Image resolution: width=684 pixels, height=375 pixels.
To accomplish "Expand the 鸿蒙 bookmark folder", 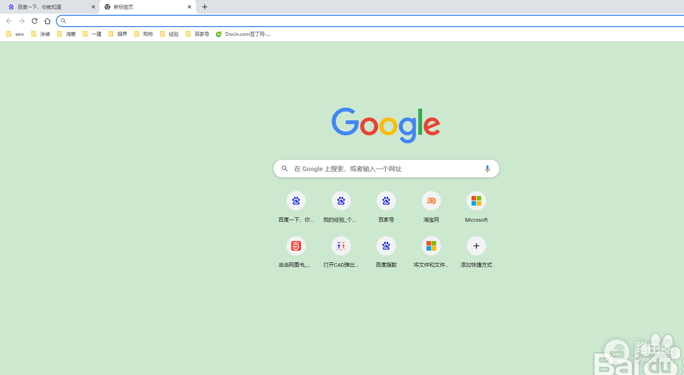I will pos(66,34).
